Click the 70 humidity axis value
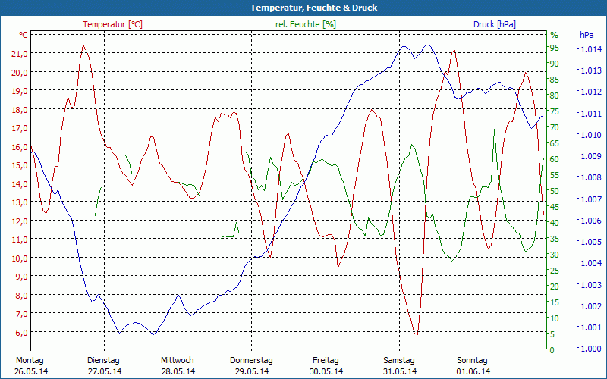Screen dimensions: 607x379 555,127
